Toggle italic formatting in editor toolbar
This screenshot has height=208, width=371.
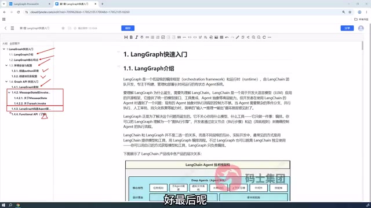click(x=137, y=37)
